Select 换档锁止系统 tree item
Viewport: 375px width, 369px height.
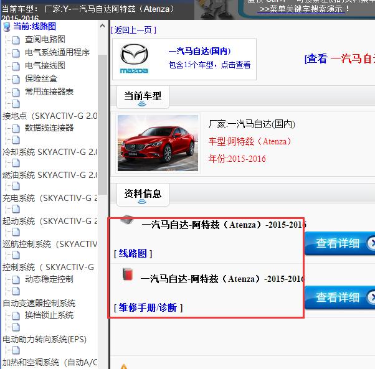[x=49, y=315]
